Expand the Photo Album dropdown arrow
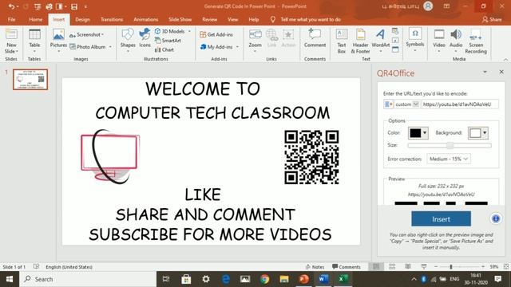Screen dimensions: 511x287 coord(110,47)
